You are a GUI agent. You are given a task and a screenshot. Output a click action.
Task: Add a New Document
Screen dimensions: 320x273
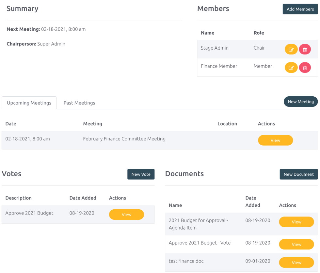pos(299,174)
